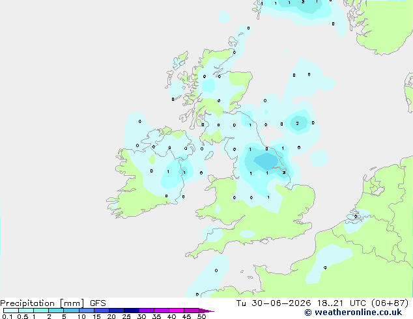Pick the 30–35 mm purple legend swatch
This screenshot has height=319, width=413.
pyautogui.click(x=146, y=311)
